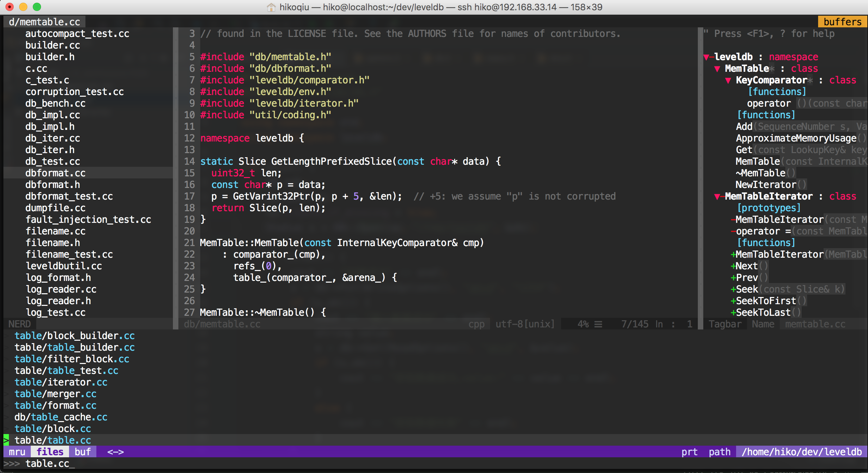This screenshot has height=473, width=868.
Task: Jump to the ApproximateMemoryUsage tag in Tagbar
Action: coord(796,138)
